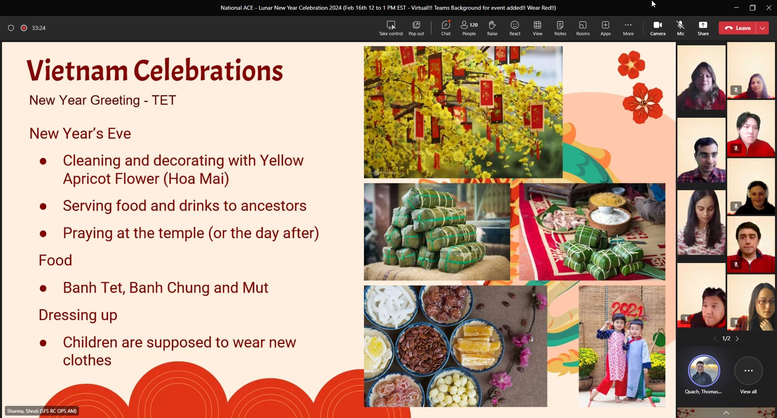Go to the previous page of participant videos
This screenshot has width=777, height=418.
(x=715, y=339)
